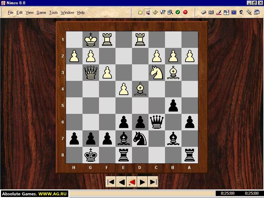Select the white rook on d1
The image size is (264, 198).
tap(140, 40)
